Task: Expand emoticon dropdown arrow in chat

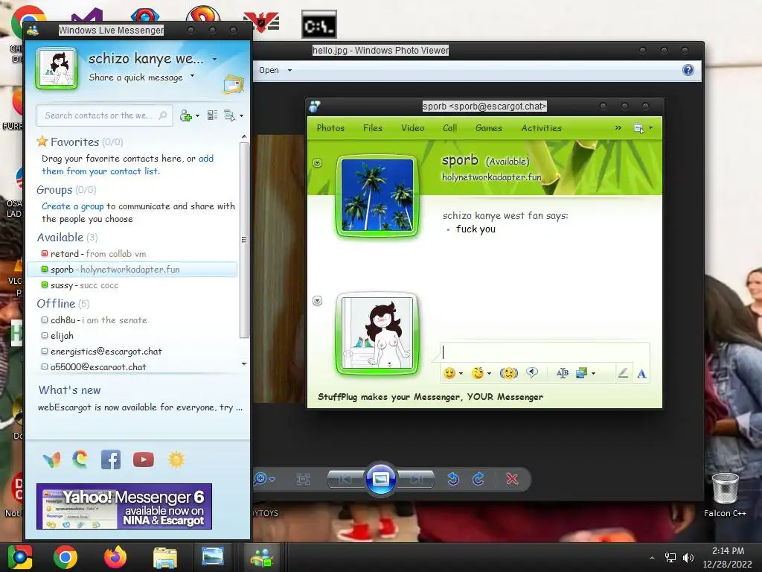Action: click(x=461, y=374)
